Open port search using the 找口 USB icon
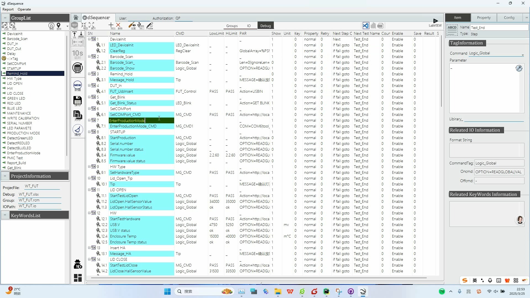Viewport: 530px width, 298px height. (141, 25)
